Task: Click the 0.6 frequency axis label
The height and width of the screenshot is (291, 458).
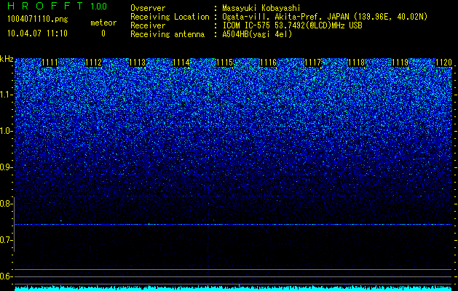Action: click(7, 276)
